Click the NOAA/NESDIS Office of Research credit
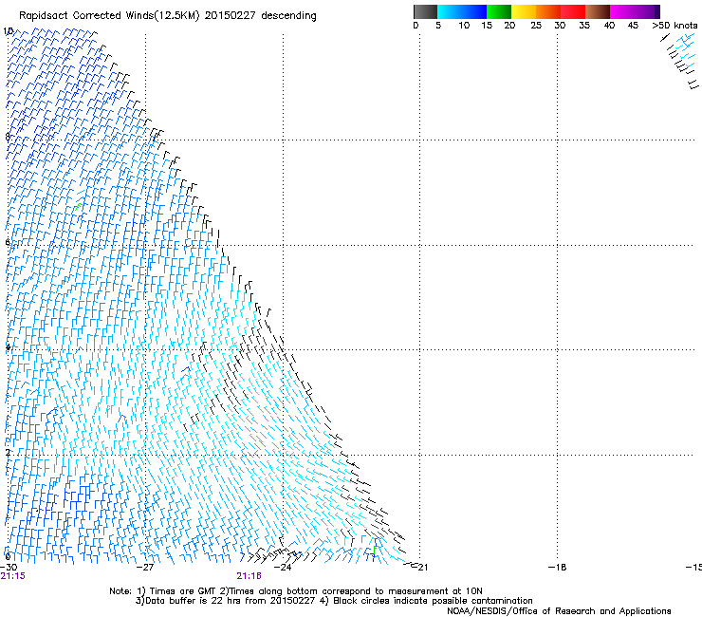 (x=559, y=611)
